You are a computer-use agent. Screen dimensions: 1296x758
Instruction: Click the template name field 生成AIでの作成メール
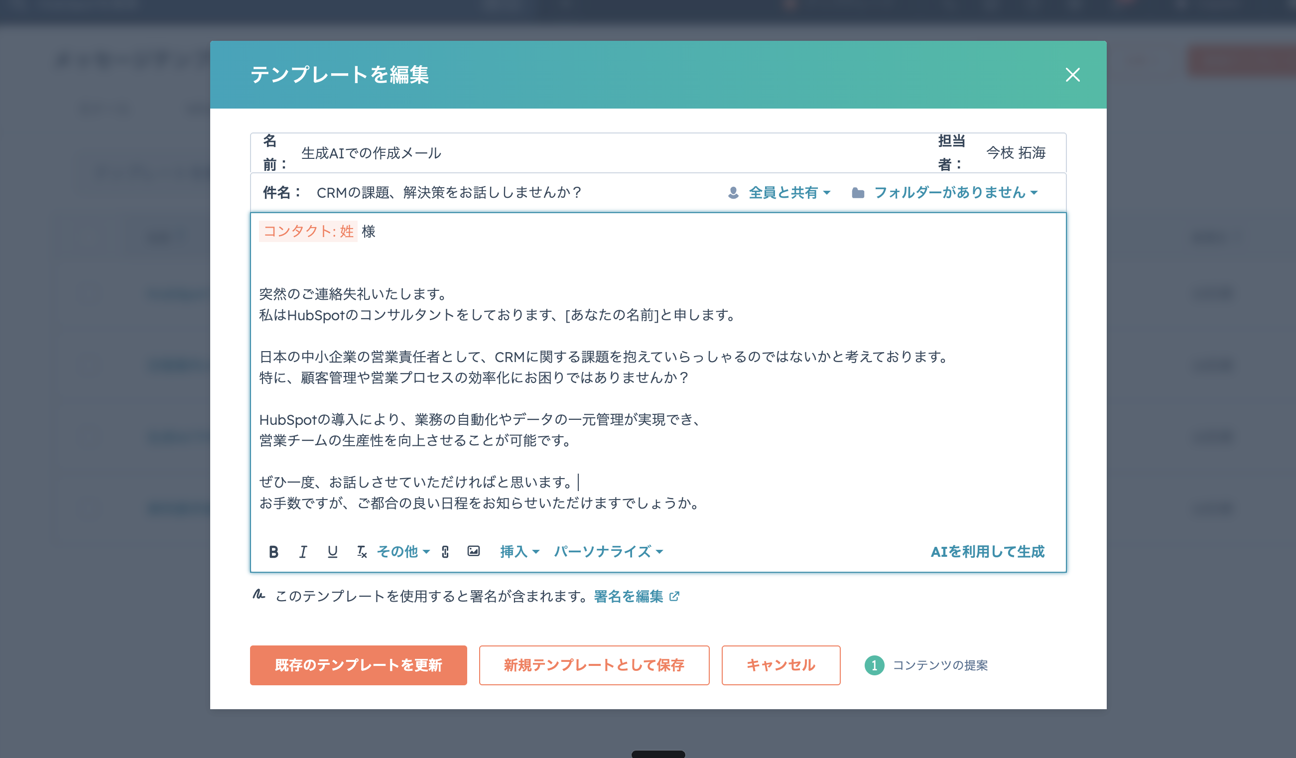tap(371, 153)
